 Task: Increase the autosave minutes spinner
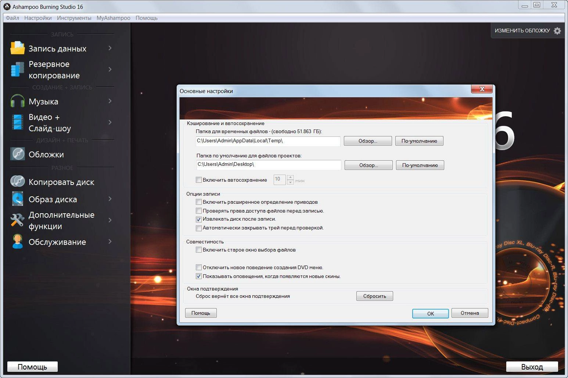pos(290,178)
